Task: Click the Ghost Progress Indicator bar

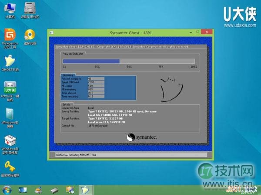Action: pyautogui.click(x=129, y=61)
